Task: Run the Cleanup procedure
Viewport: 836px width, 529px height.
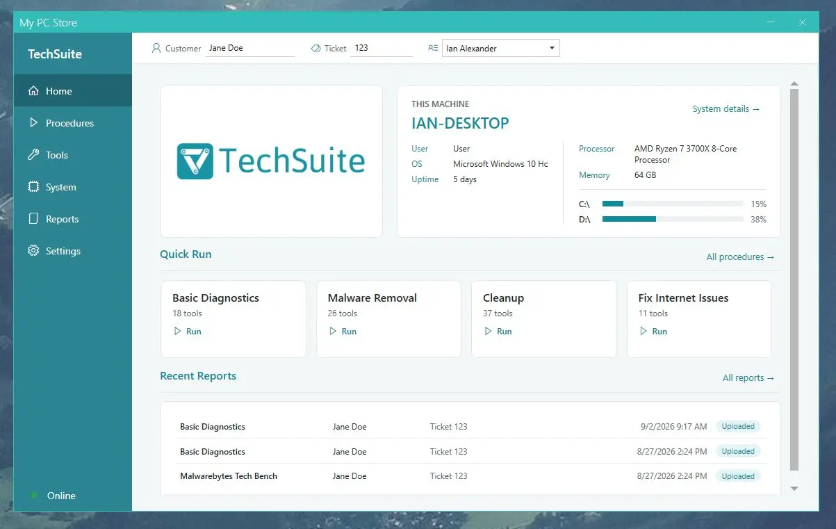Action: pos(498,332)
